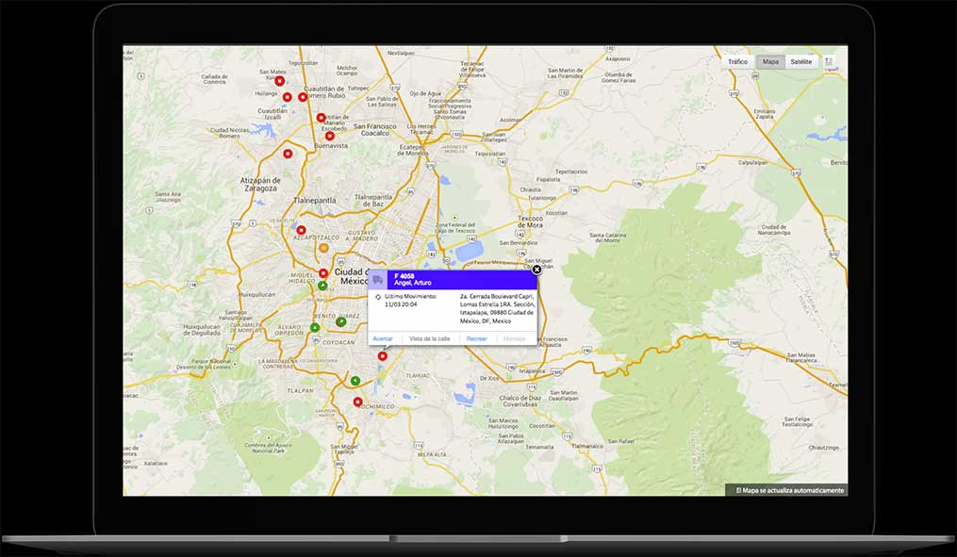Click the truck icon in the popup header
Viewport: 957px width, 557px height.
tap(378, 279)
